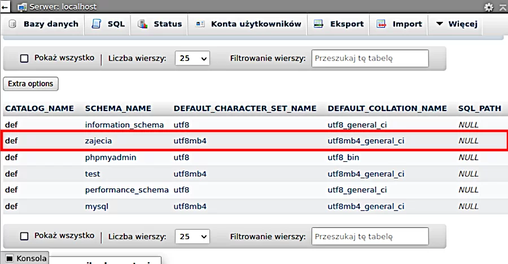Focus bottom Filtrowanie wierszy search field
Viewport: 508px width, 264px height.
tap(370, 236)
